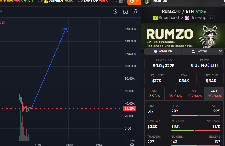Click the 160.00K price axis label
225x146 pixels.
click(x=130, y=29)
